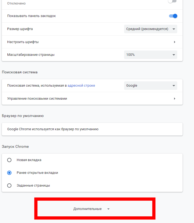Image resolution: width=194 pixels, height=223 pixels.
Task: Click the caret arrow in the 100% zoom box
Action: (174, 55)
